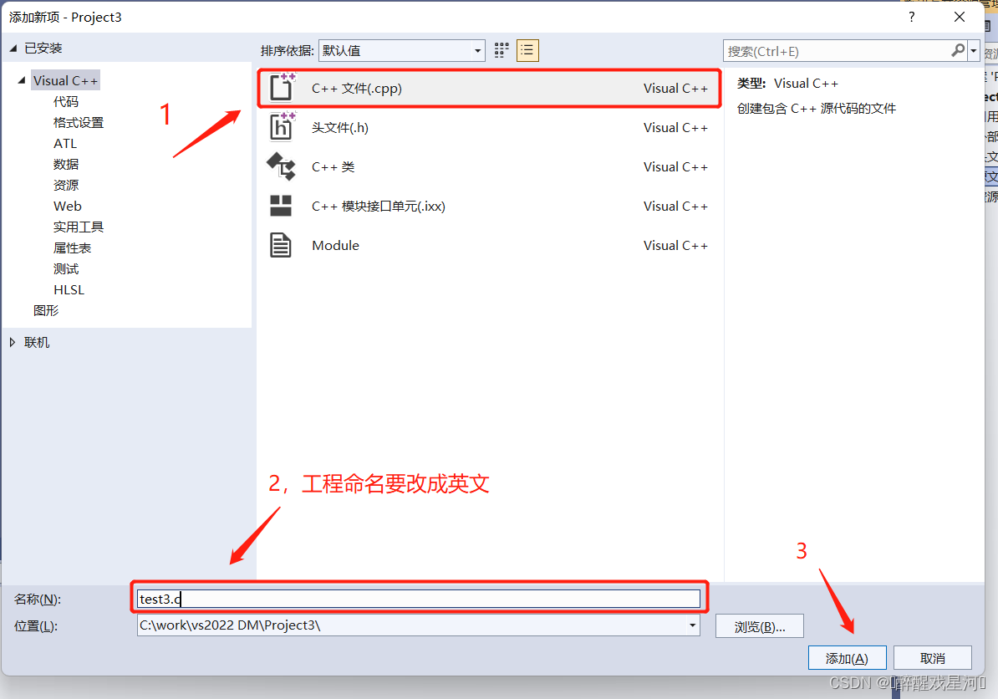Screen dimensions: 998x699
Task: Select the C++ 文件(.cpp) template icon
Action: click(281, 87)
